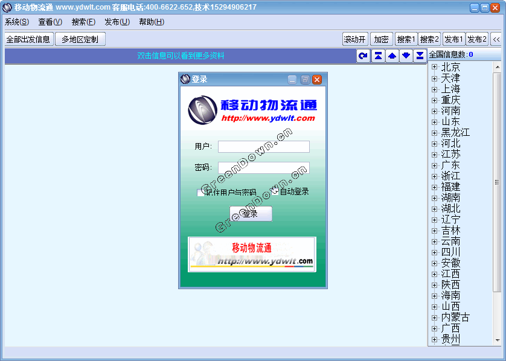
Task: Expand the 广东 tree node
Action: [x=434, y=165]
